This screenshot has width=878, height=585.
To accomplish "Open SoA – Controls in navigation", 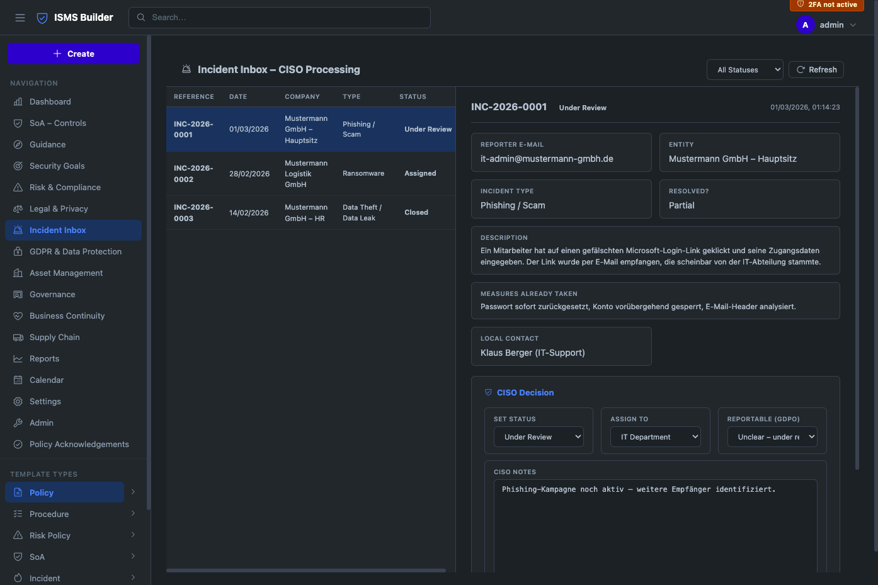I will coord(73,123).
